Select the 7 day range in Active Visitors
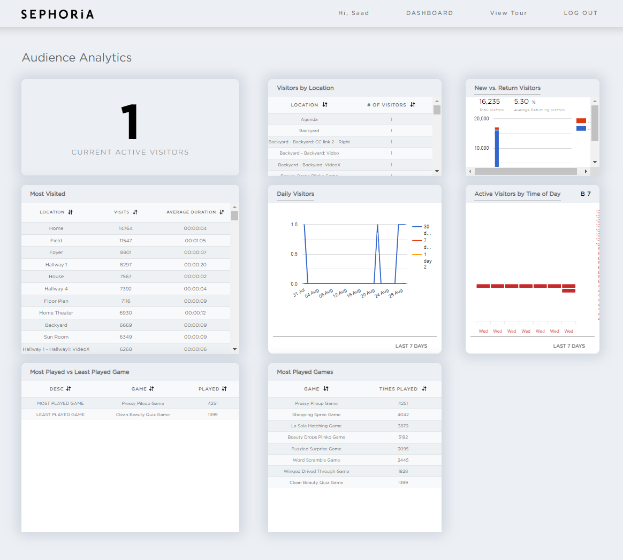The height and width of the screenshot is (560, 623). [589, 194]
